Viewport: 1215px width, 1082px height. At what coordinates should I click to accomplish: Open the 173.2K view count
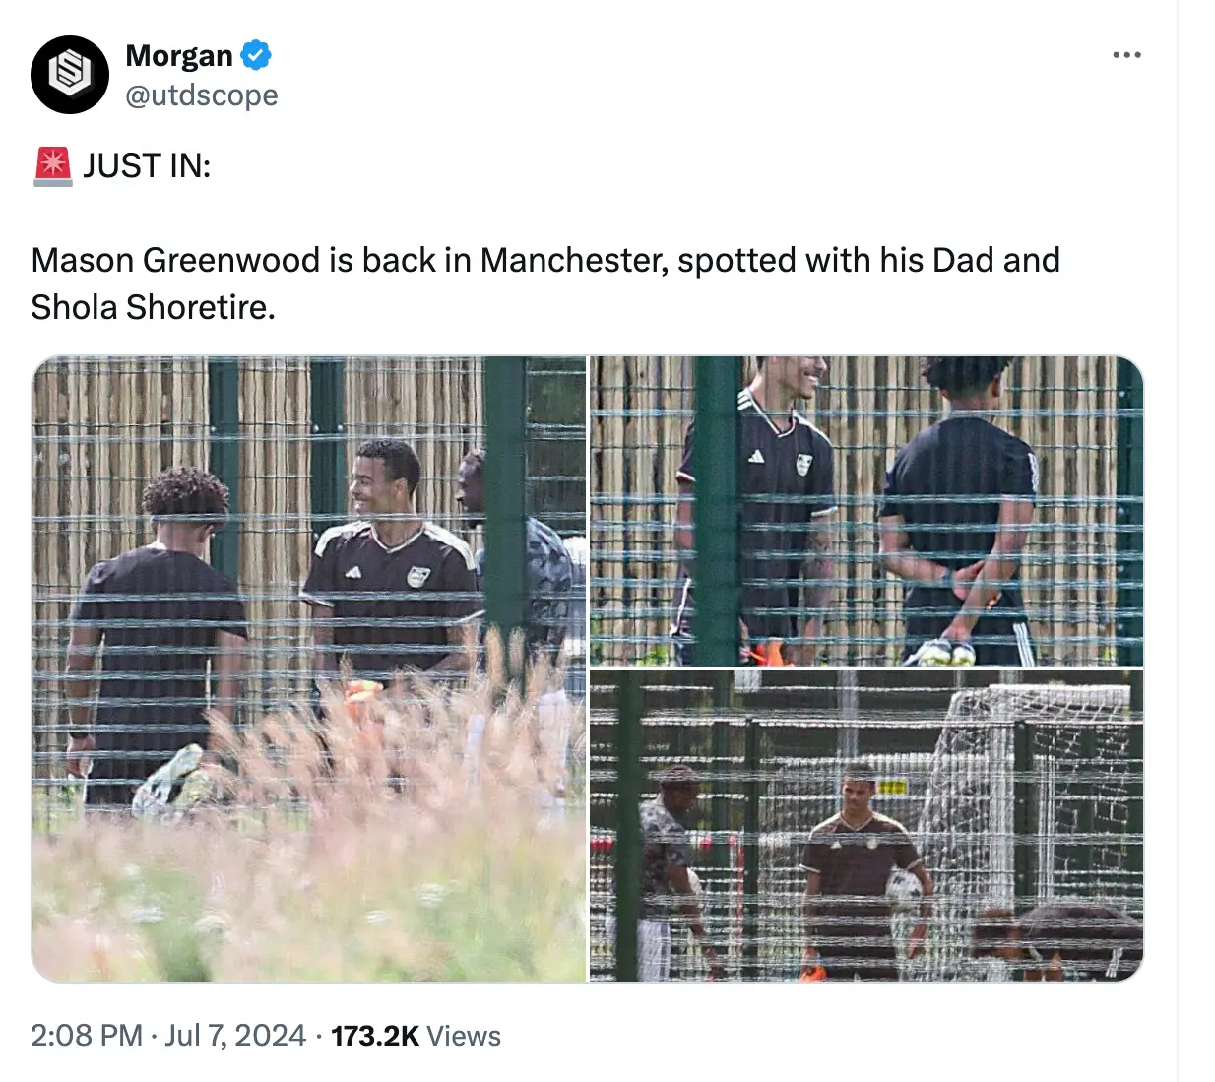(375, 1036)
